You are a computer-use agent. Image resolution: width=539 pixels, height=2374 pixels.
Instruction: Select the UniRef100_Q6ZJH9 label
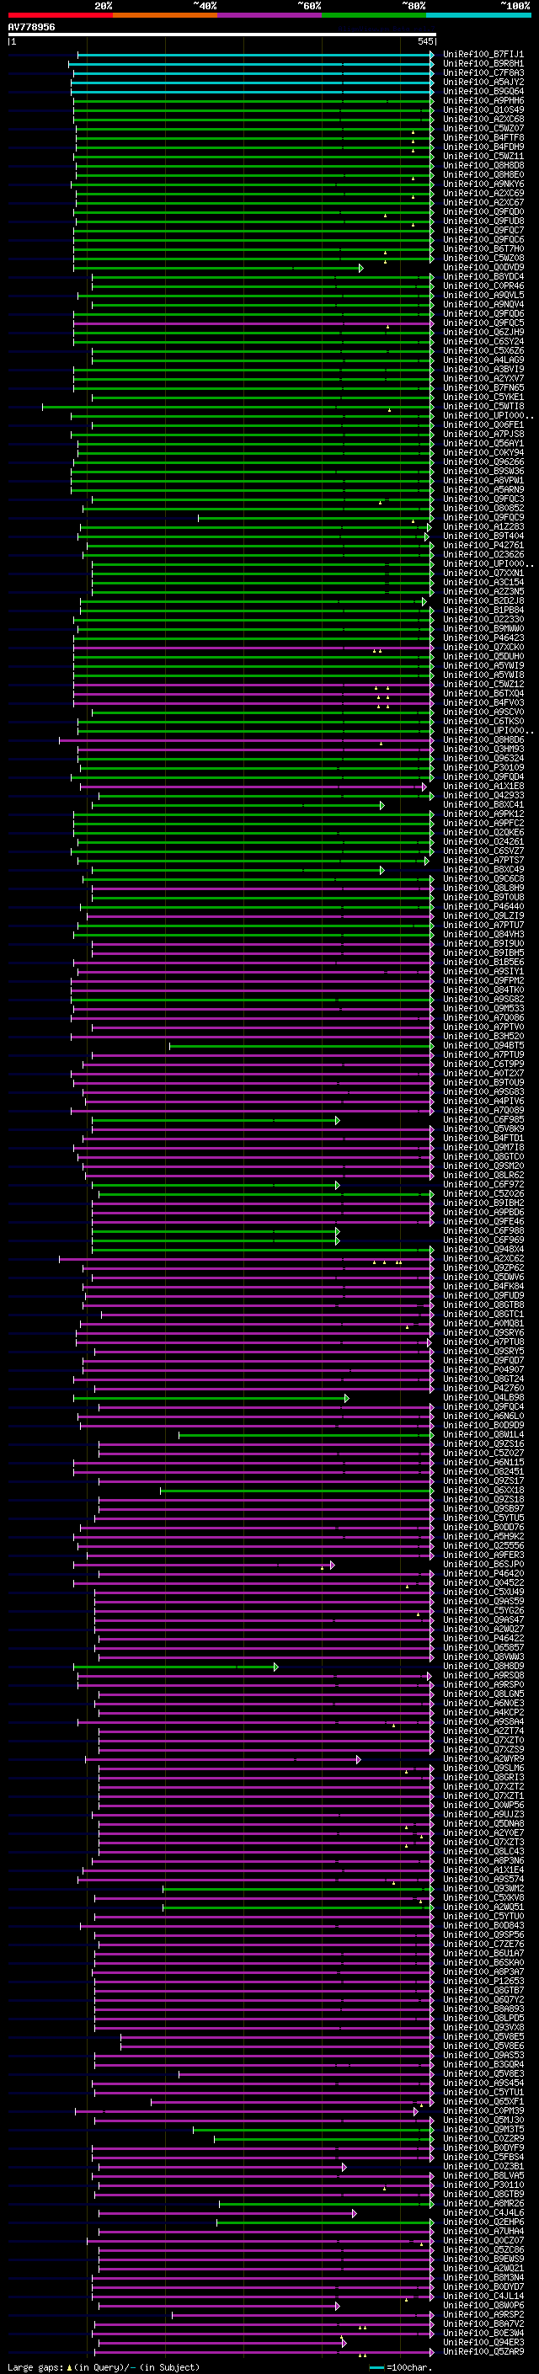click(x=483, y=333)
